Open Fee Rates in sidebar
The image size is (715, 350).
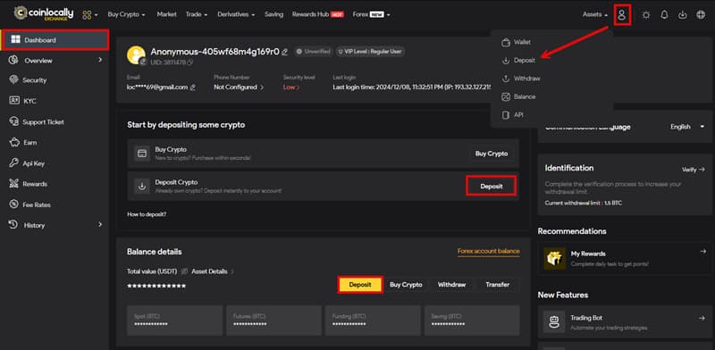tap(30, 204)
